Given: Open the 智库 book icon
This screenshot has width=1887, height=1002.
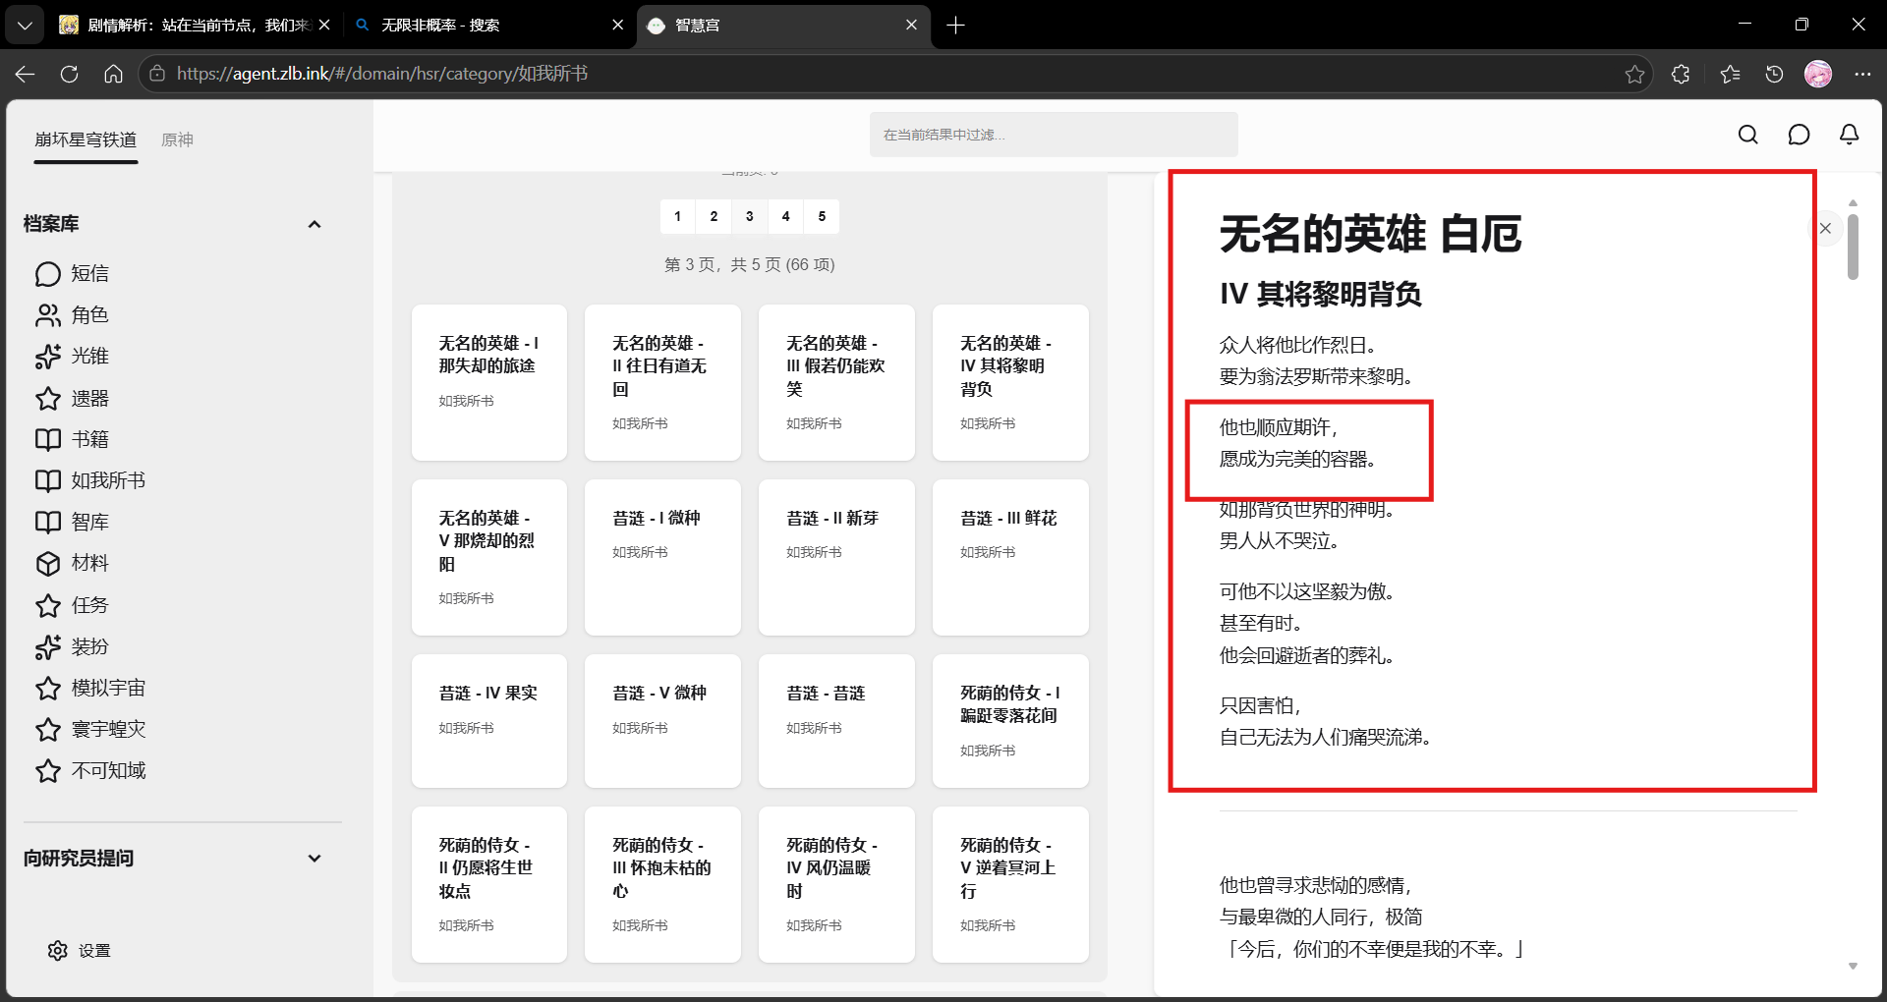Looking at the screenshot, I should coord(48,522).
